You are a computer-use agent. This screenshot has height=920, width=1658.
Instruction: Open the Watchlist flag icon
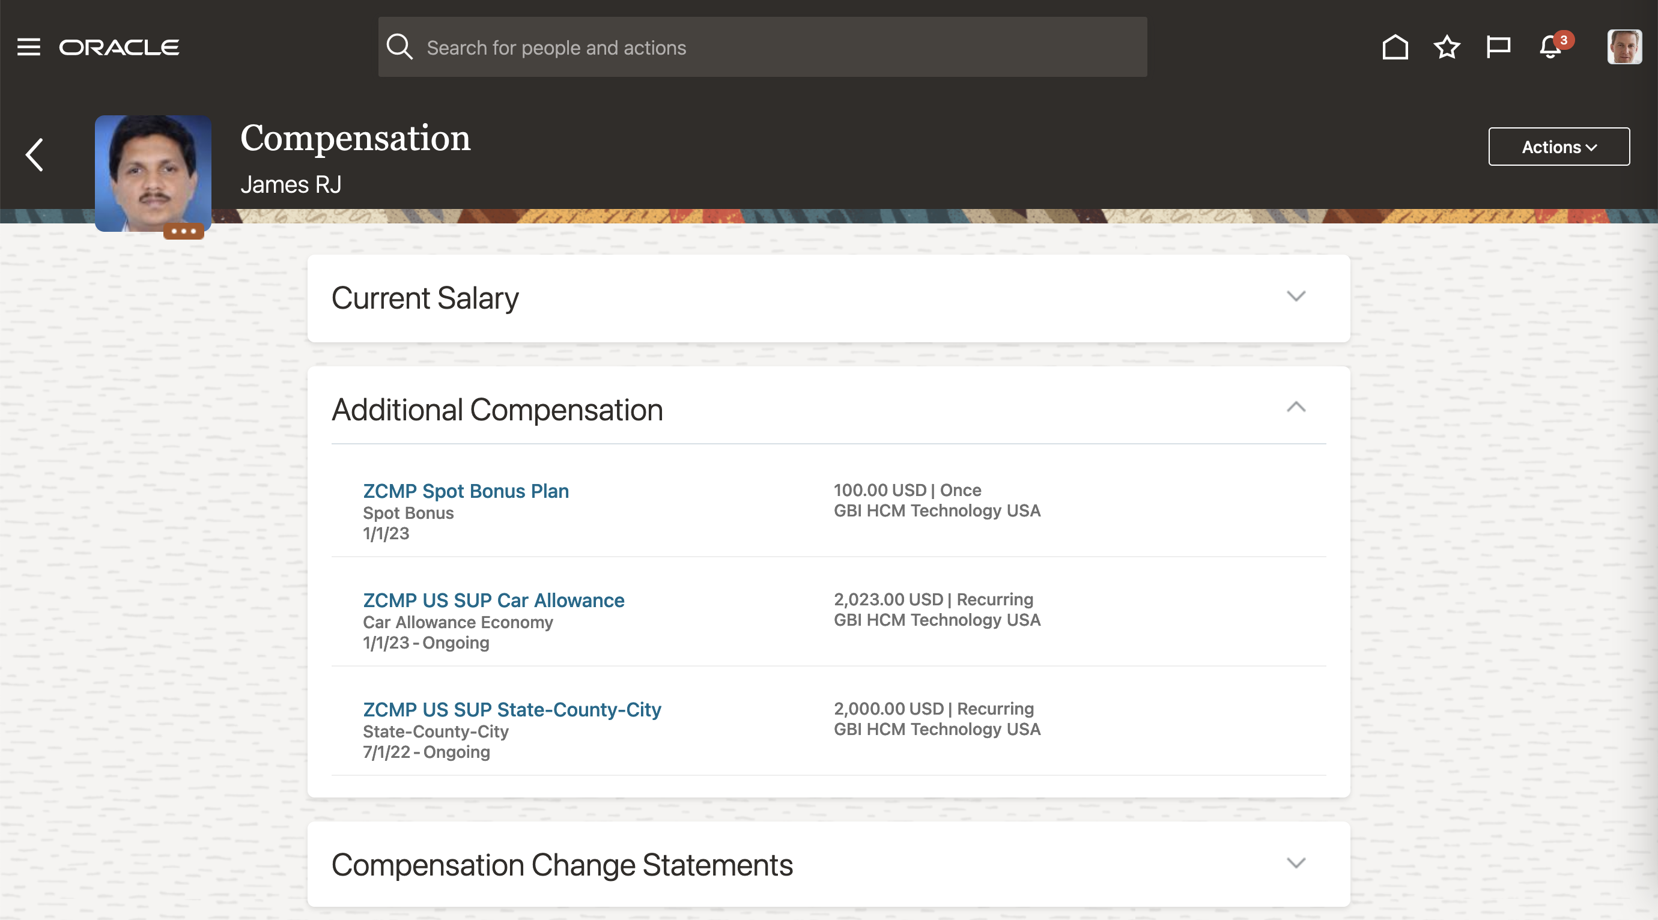click(x=1498, y=47)
